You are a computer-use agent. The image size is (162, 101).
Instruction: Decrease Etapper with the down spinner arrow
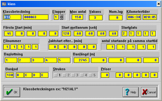(62, 18)
